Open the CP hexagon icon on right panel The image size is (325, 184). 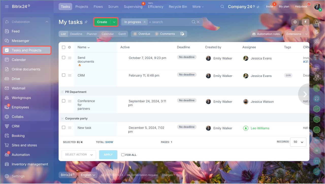[317, 109]
